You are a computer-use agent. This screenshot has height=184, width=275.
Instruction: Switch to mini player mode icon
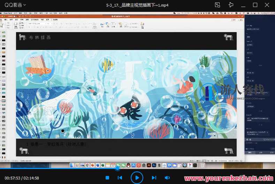(217, 5)
